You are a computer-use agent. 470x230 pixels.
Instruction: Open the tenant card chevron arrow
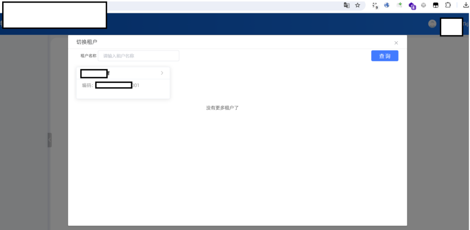click(x=162, y=73)
